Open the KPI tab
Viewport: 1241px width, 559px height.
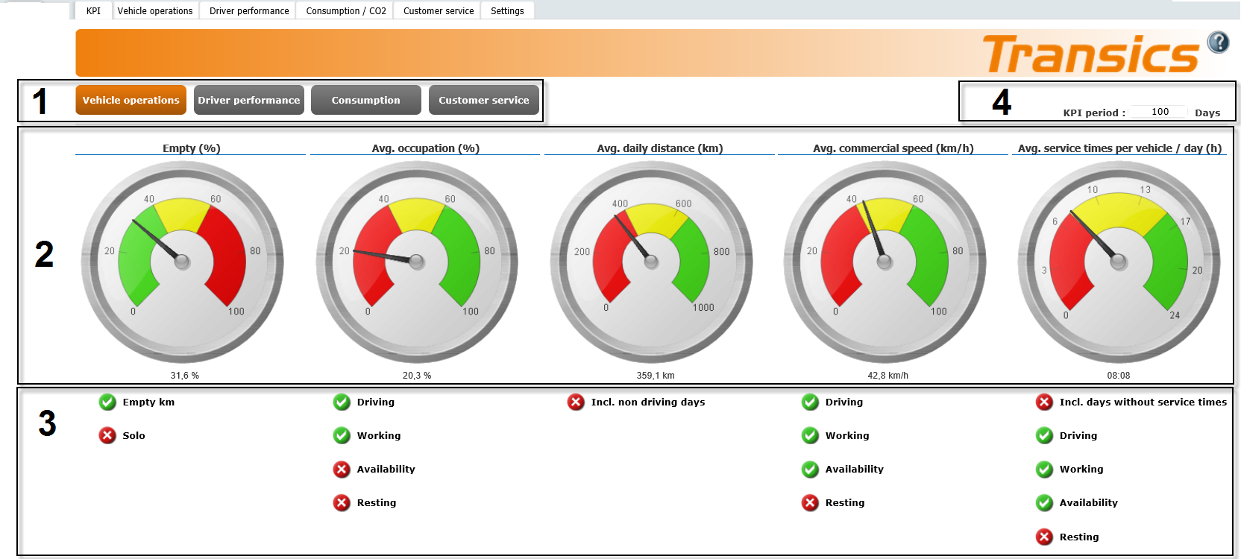93,11
